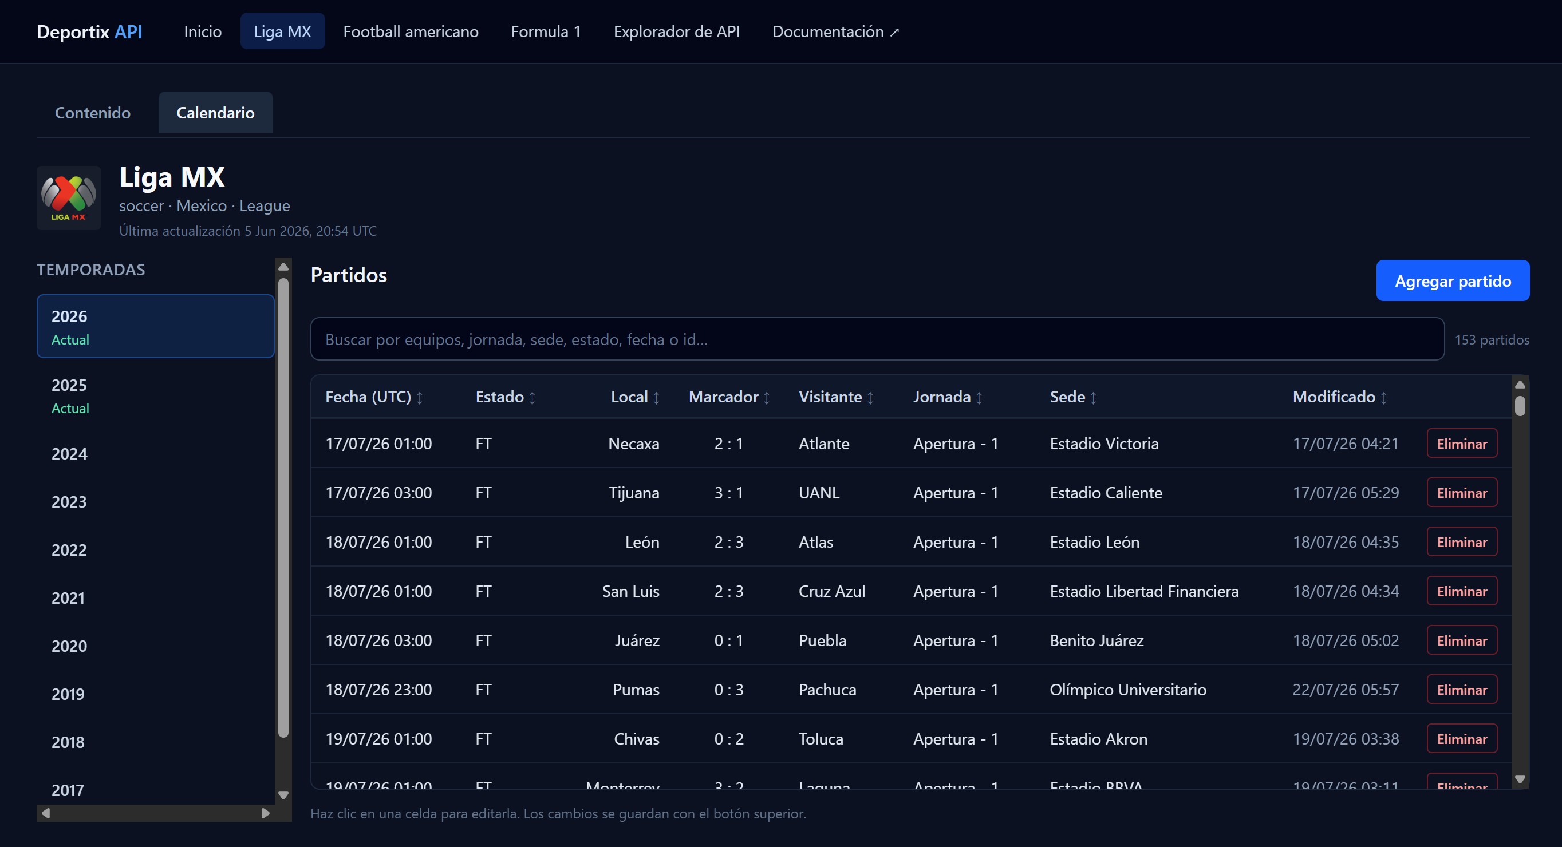Delete the Chivas vs Toluca match
This screenshot has width=1562, height=847.
click(1462, 739)
